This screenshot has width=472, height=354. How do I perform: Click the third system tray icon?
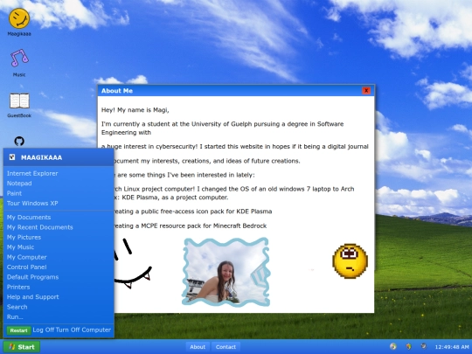tap(424, 346)
